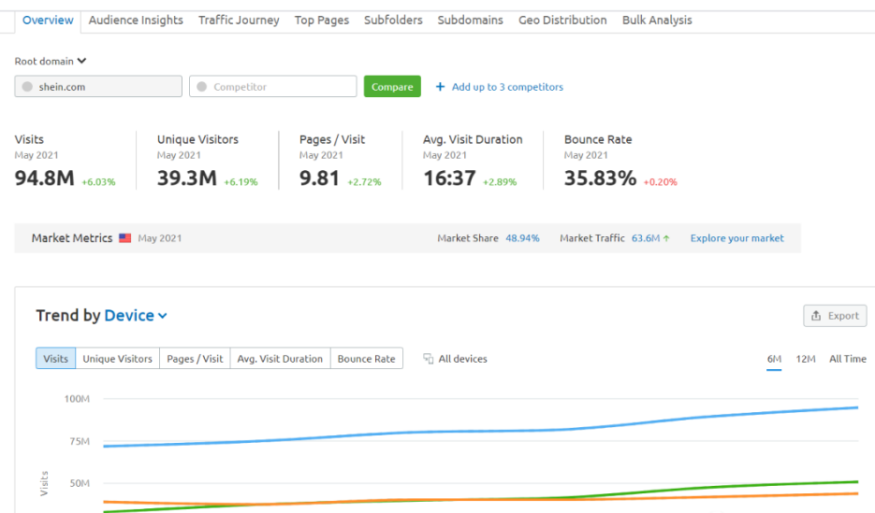Click the plus icon to add competitors

click(x=440, y=87)
